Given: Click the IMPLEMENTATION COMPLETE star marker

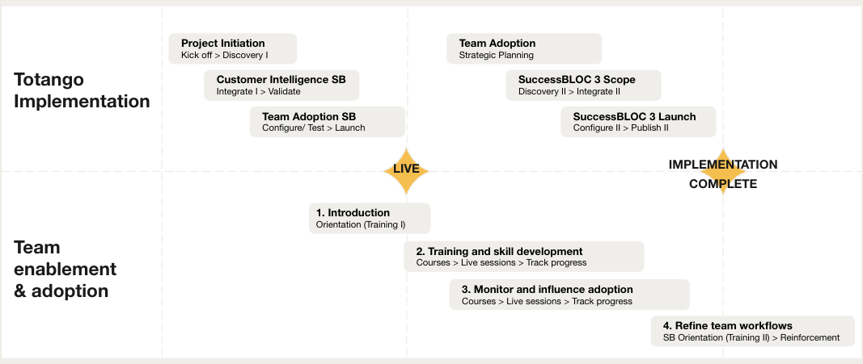Looking at the screenshot, I should point(722,173).
